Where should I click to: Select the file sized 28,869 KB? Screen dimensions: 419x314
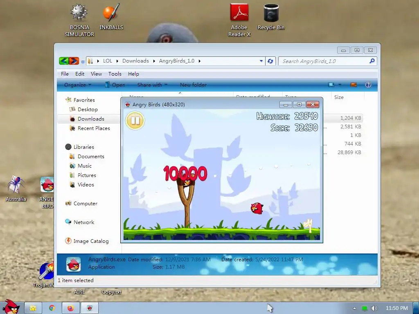click(349, 152)
